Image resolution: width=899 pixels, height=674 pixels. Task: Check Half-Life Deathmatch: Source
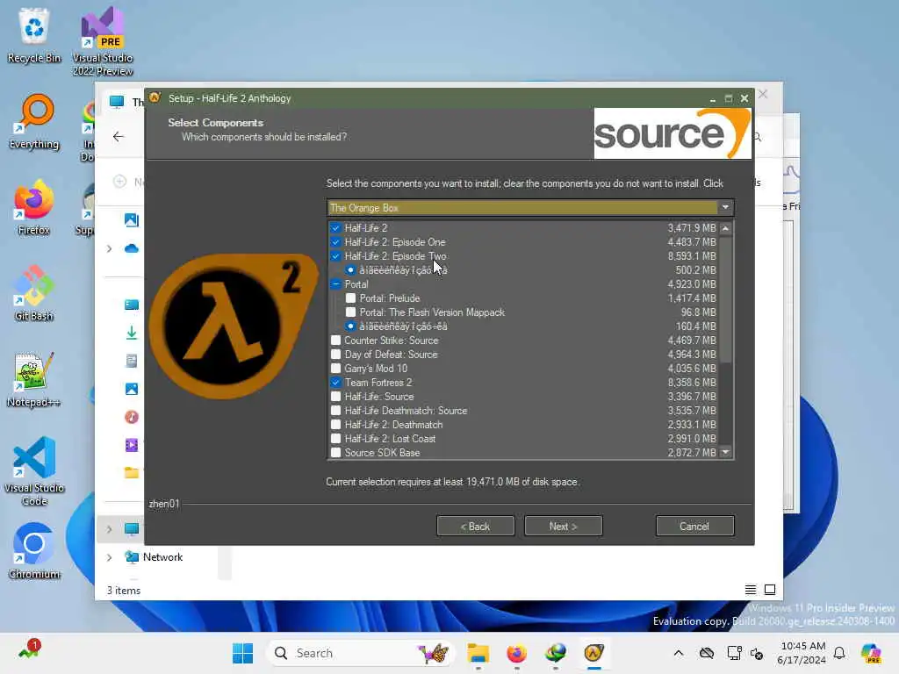click(x=336, y=411)
